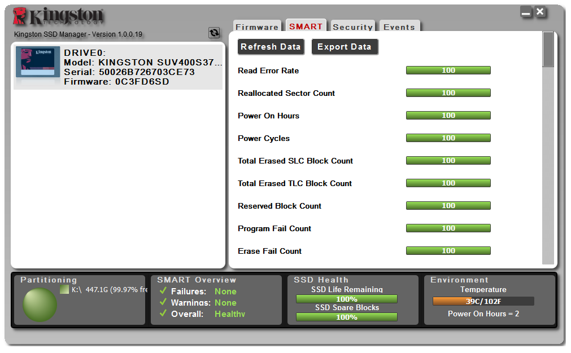571x353 pixels.
Task: Open the Security tab
Action: (x=353, y=26)
